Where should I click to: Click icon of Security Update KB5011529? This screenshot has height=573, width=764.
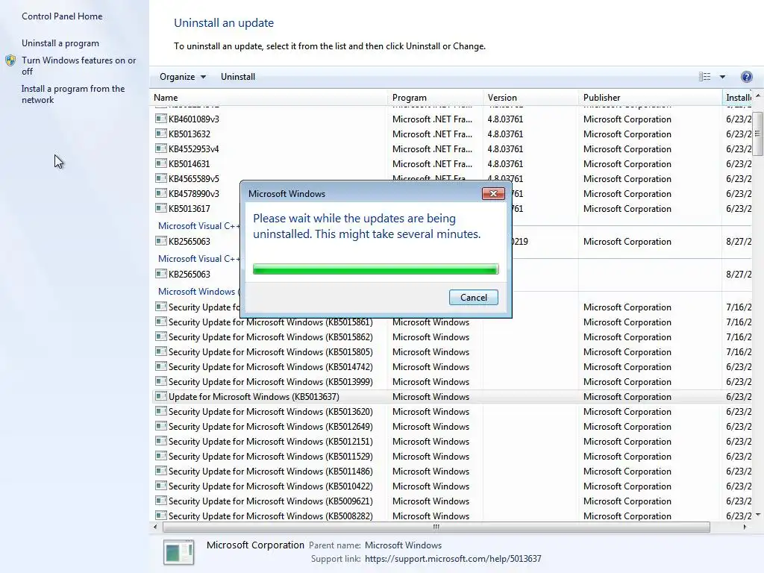click(161, 456)
